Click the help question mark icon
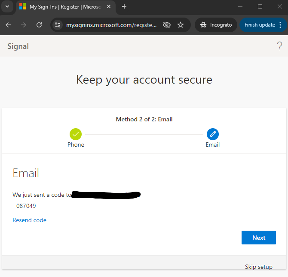This screenshot has width=288, height=277. 279,46
